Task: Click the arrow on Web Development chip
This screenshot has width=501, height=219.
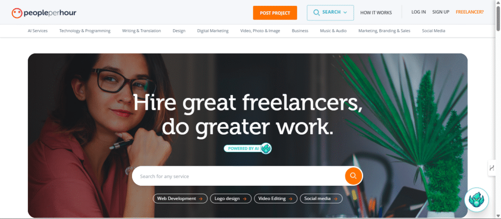Action: (x=201, y=199)
